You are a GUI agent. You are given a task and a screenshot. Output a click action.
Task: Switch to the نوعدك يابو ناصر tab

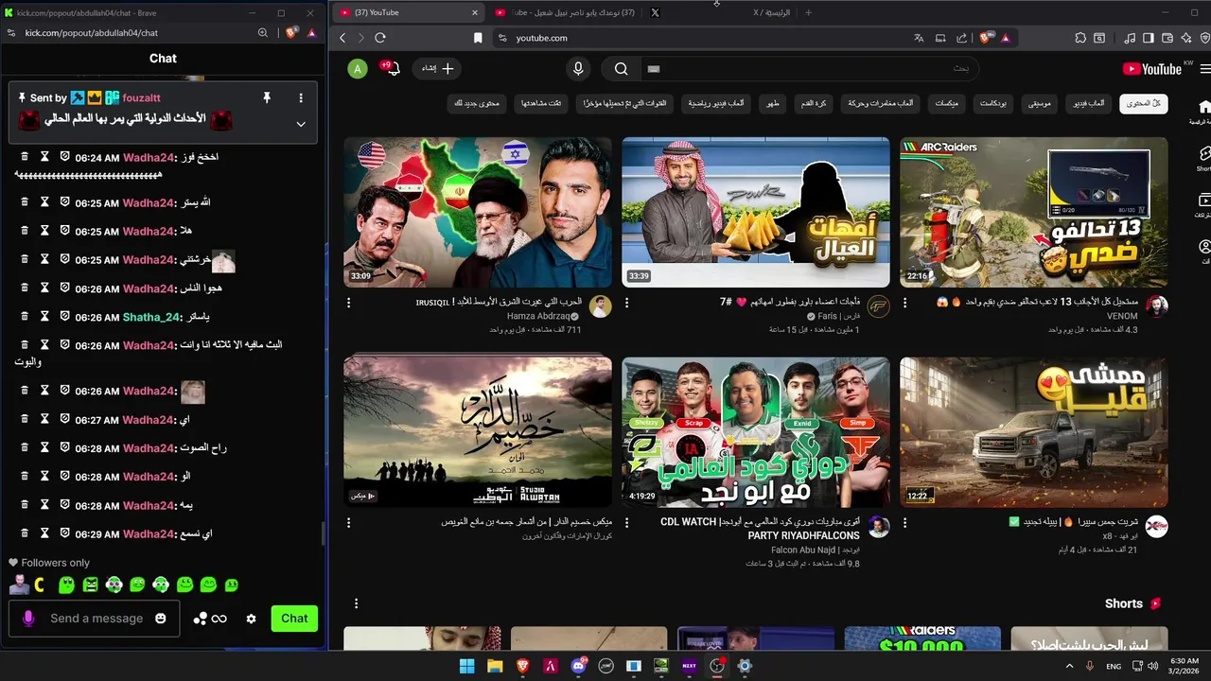point(566,12)
